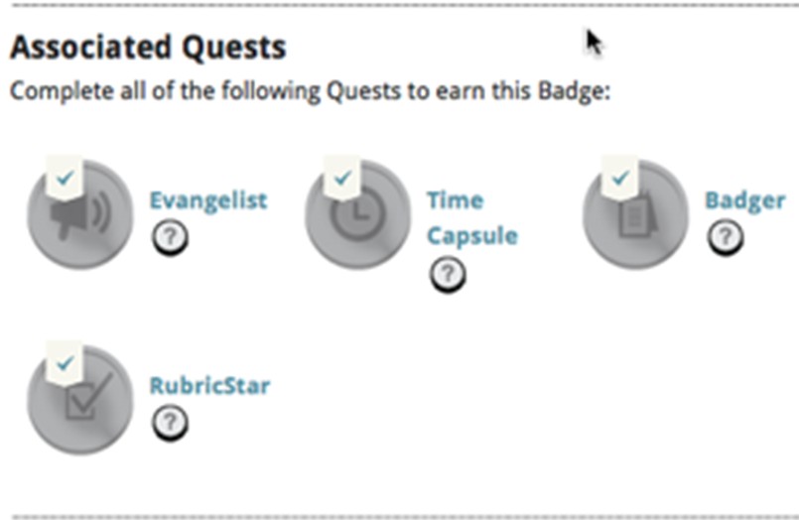Open help question mark under Evangelist
Image resolution: width=799 pixels, height=520 pixels.
[x=170, y=236]
